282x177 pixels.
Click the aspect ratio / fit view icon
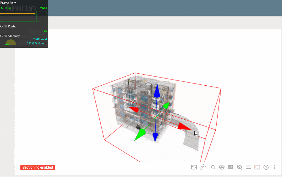pyautogui.click(x=194, y=167)
